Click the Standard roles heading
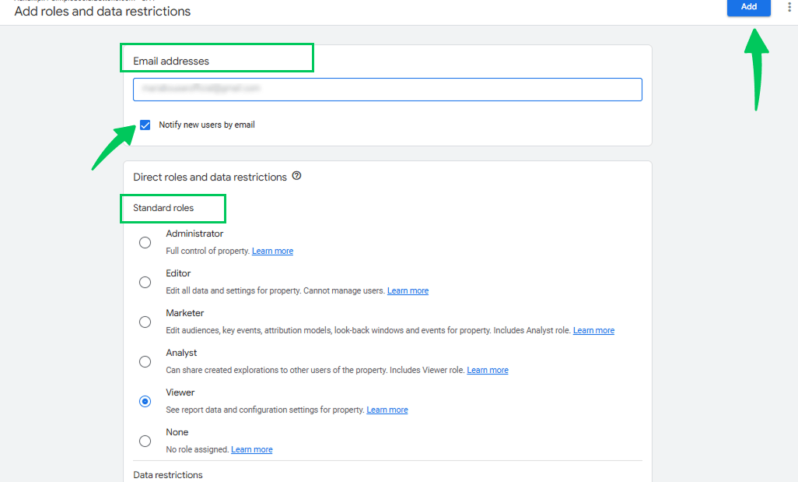This screenshot has height=482, width=798. [x=163, y=208]
